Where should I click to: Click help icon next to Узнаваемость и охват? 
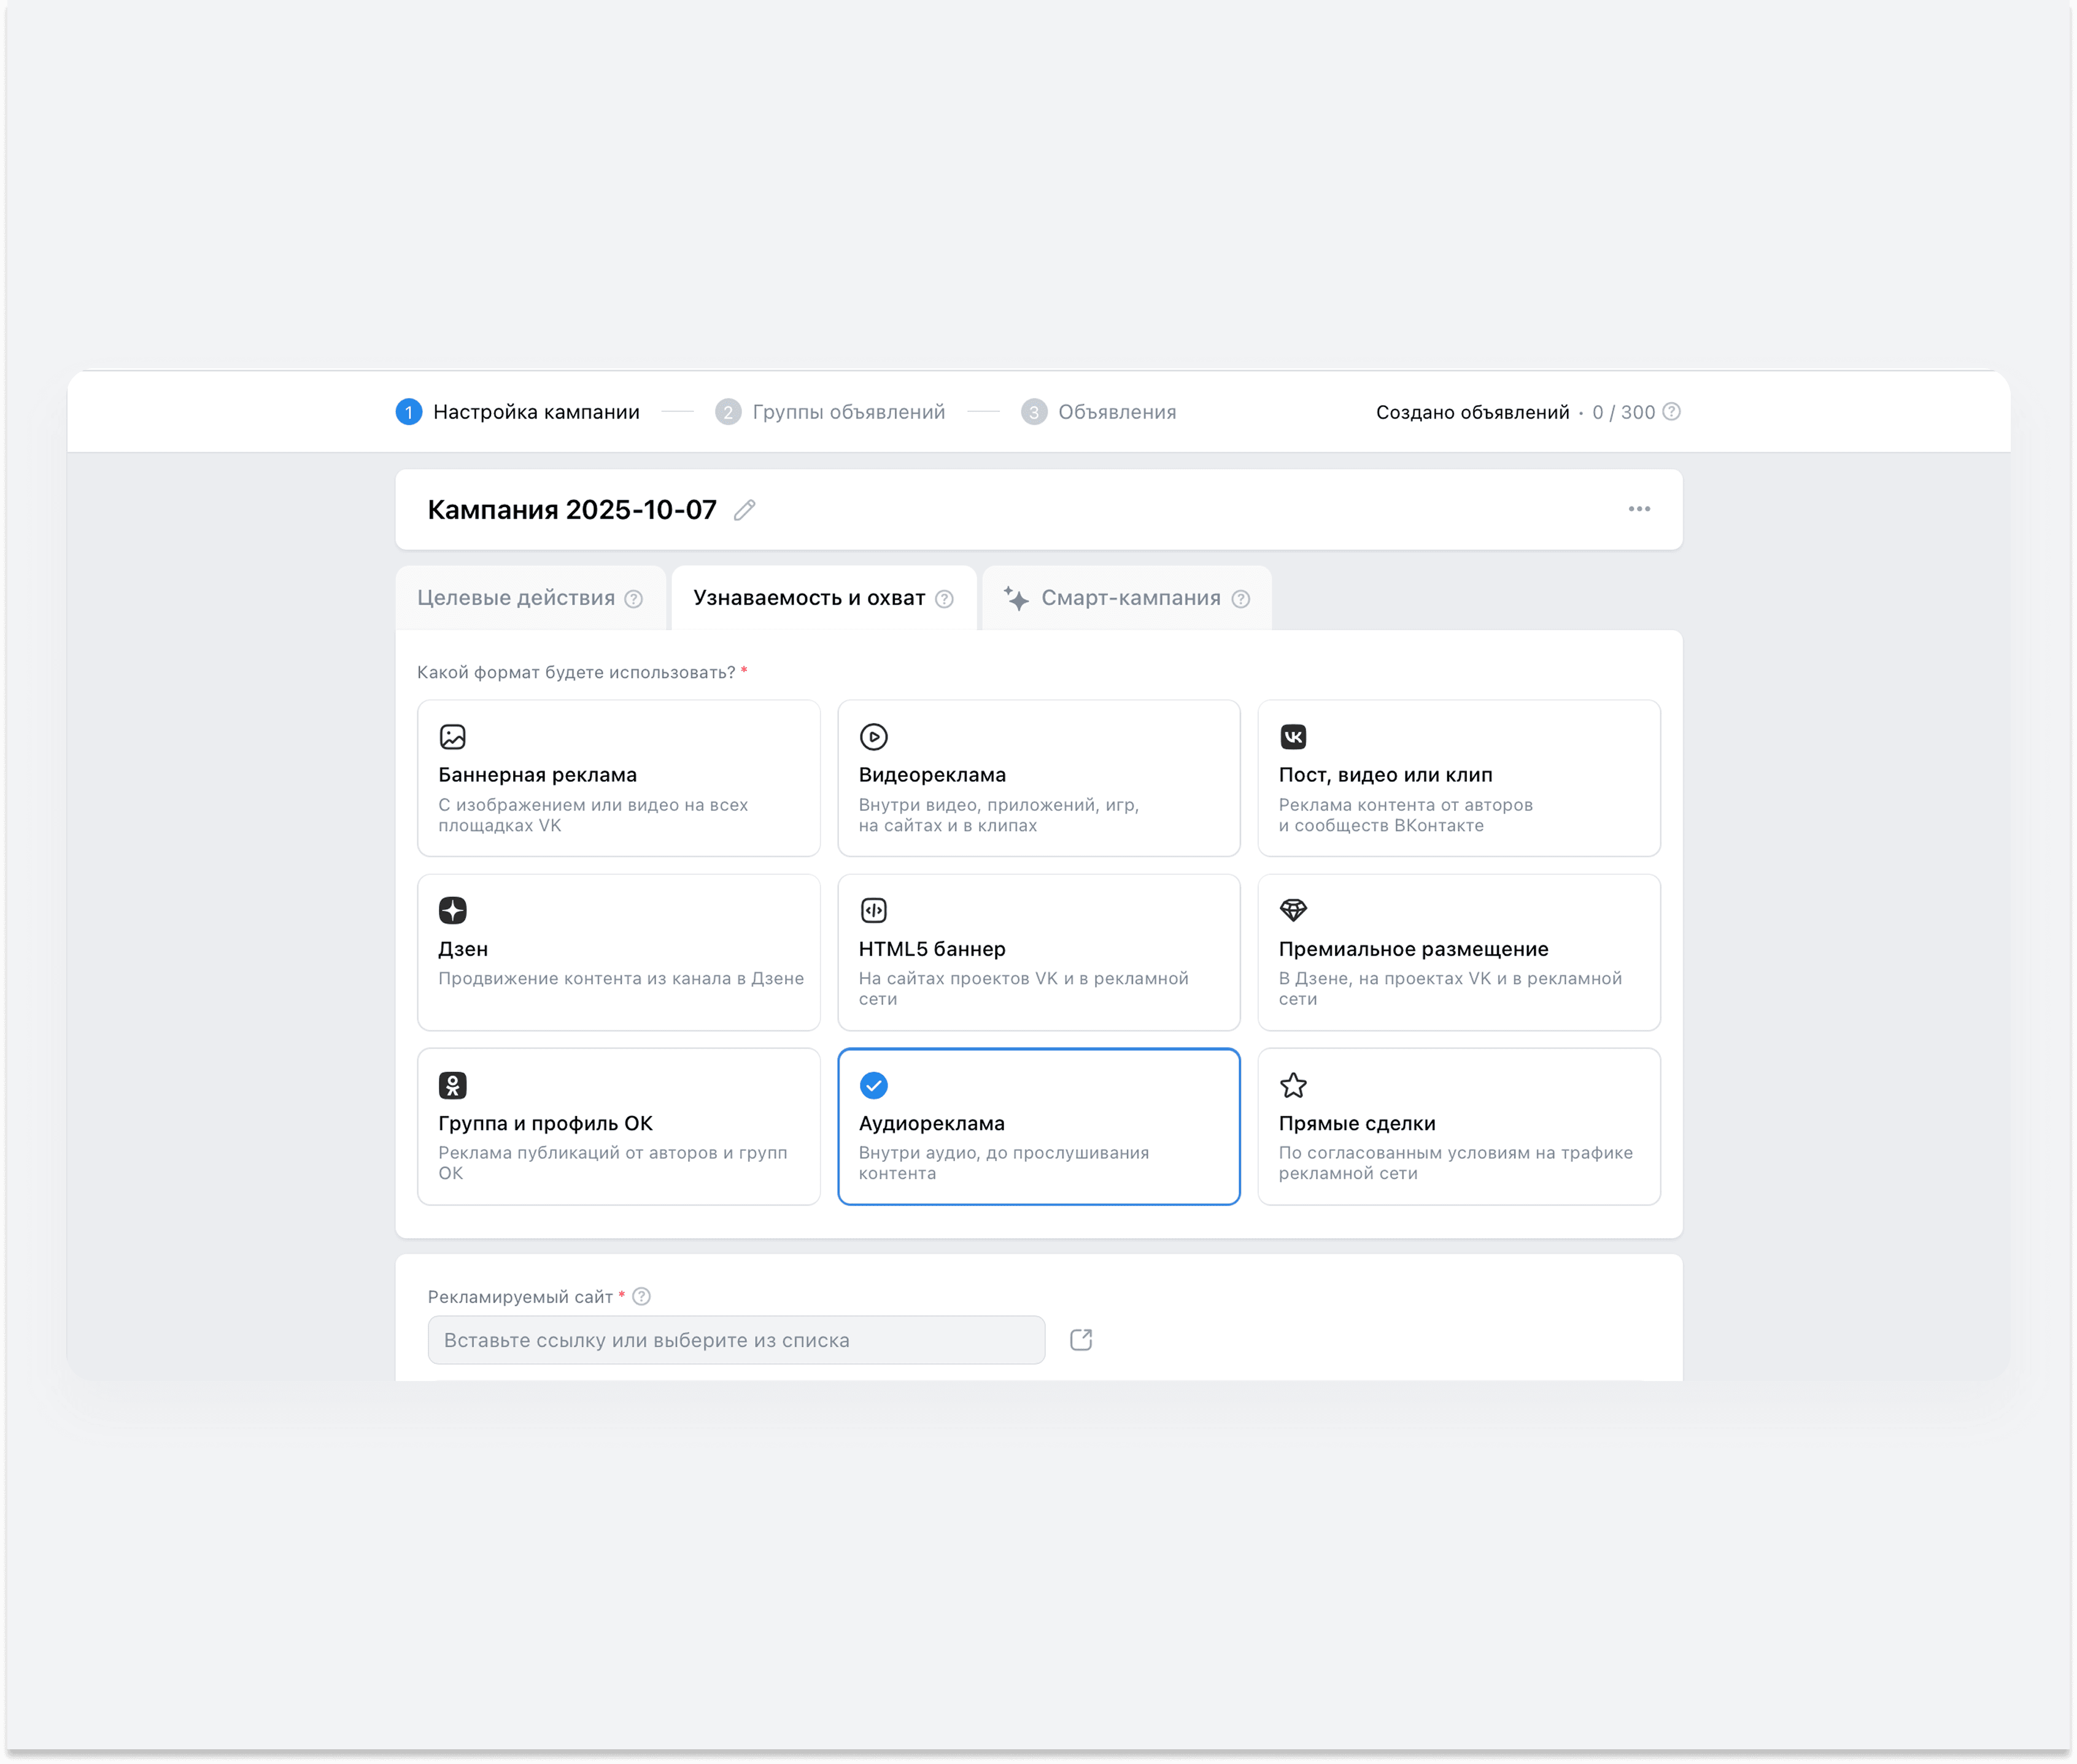(944, 599)
